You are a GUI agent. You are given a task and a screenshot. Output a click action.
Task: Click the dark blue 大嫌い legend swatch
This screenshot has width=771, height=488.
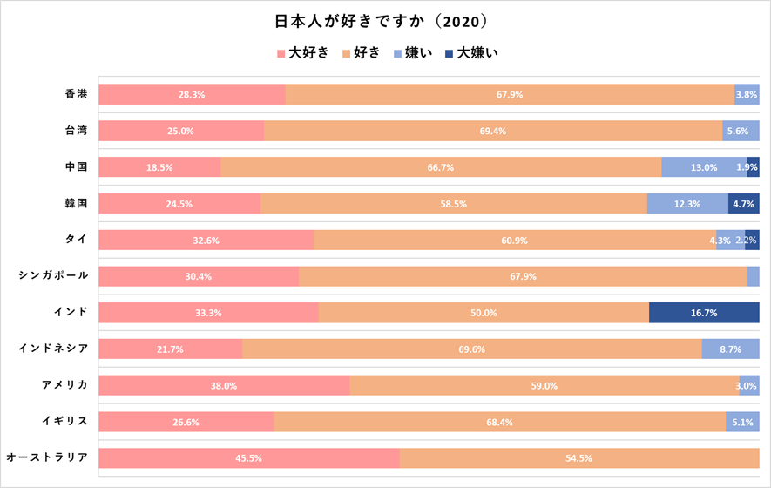tap(449, 53)
